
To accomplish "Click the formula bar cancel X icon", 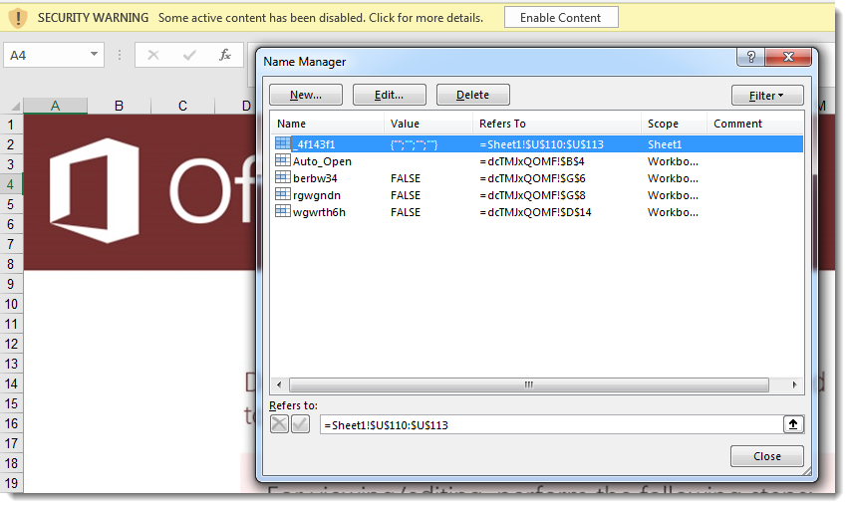I will pyautogui.click(x=153, y=56).
